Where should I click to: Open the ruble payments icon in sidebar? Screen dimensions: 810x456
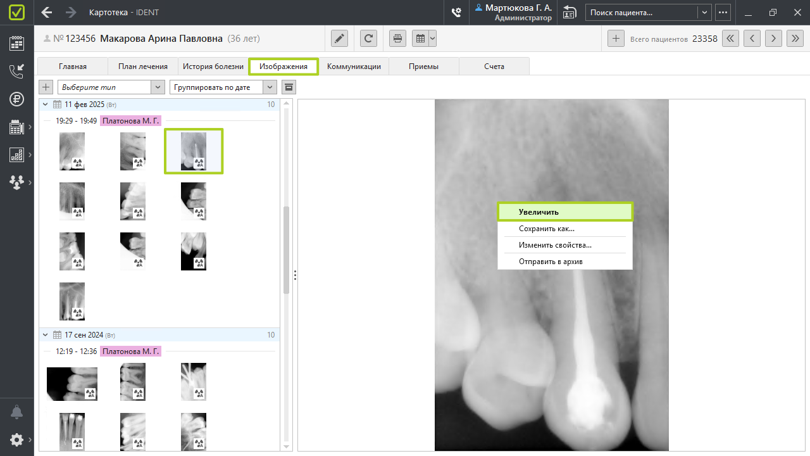coord(16,99)
